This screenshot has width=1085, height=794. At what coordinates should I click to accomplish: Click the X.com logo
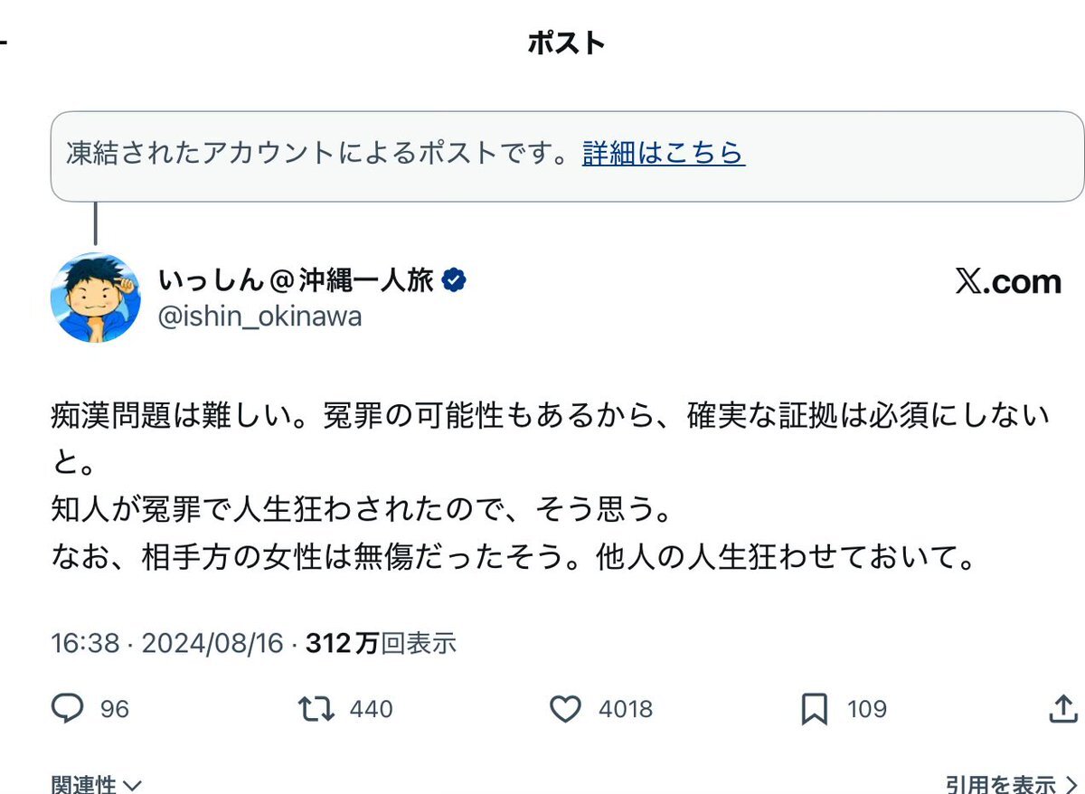1007,282
